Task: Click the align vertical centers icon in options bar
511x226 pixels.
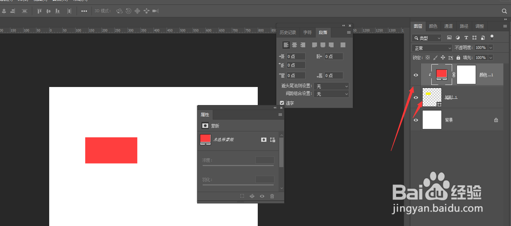Action: click(49, 11)
